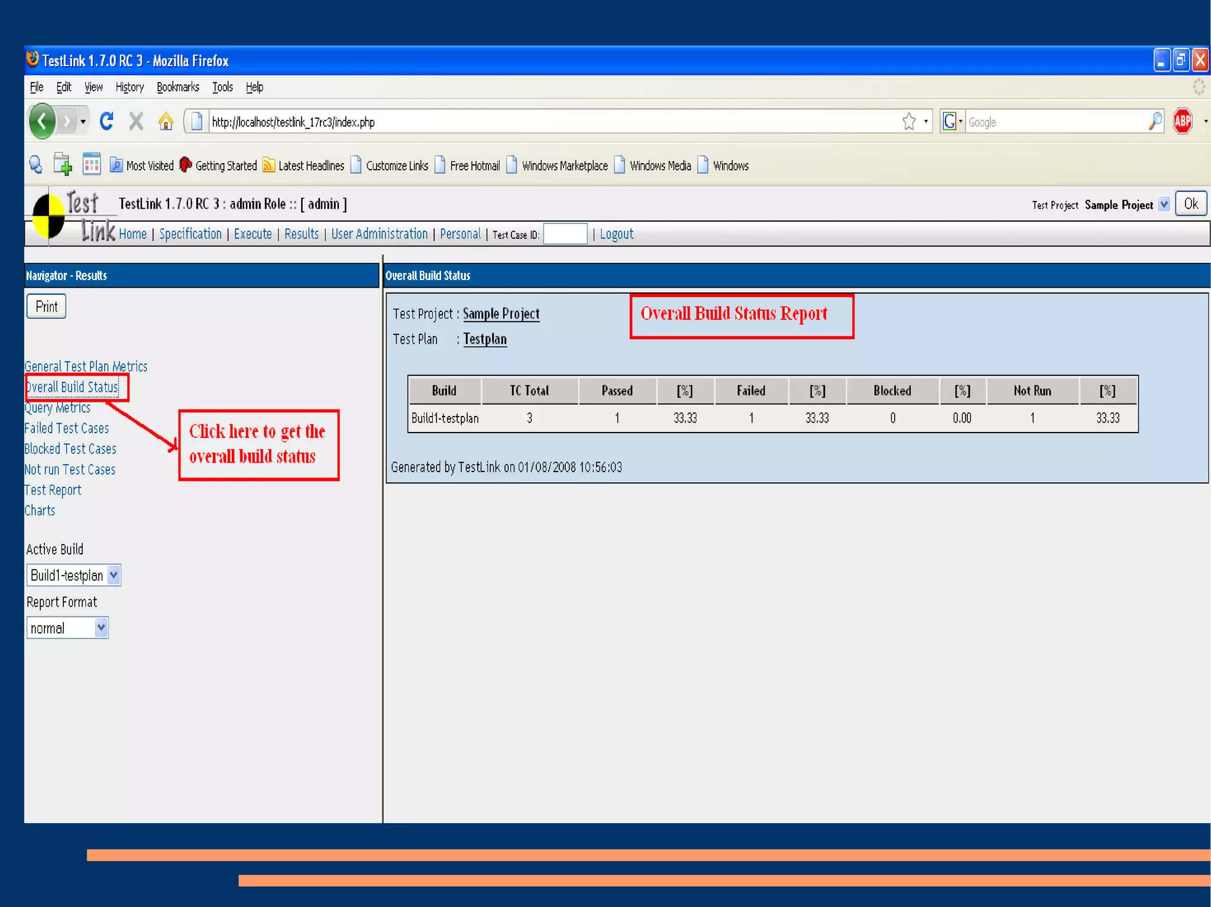Go back with the green back arrow
1211x907 pixels.
pyautogui.click(x=42, y=122)
